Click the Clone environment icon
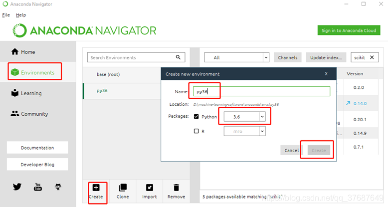Viewport: 388px width, 207px height. pos(123,188)
